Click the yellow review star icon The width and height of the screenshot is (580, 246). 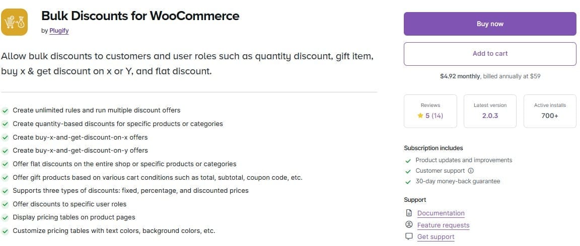pos(420,115)
